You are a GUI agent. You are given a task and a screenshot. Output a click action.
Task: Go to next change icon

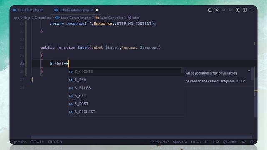tap(231, 10)
